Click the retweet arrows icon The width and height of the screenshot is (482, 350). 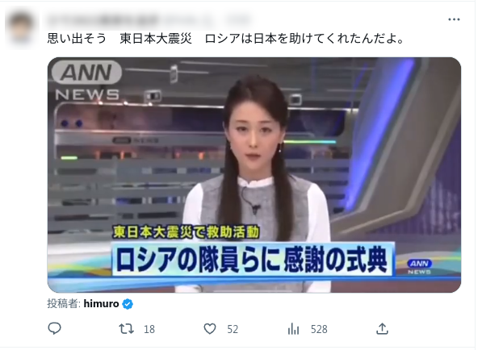(126, 329)
